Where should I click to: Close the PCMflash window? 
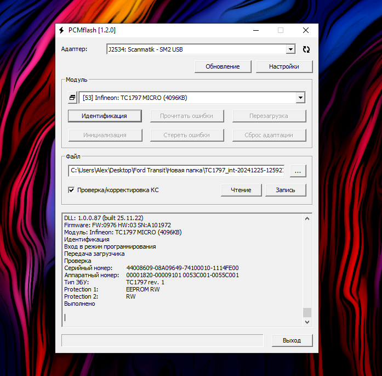point(305,30)
